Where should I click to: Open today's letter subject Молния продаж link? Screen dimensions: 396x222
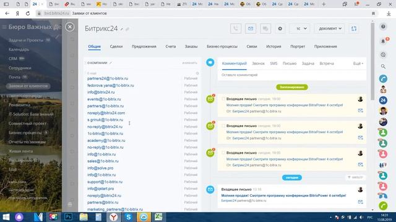click(283, 195)
